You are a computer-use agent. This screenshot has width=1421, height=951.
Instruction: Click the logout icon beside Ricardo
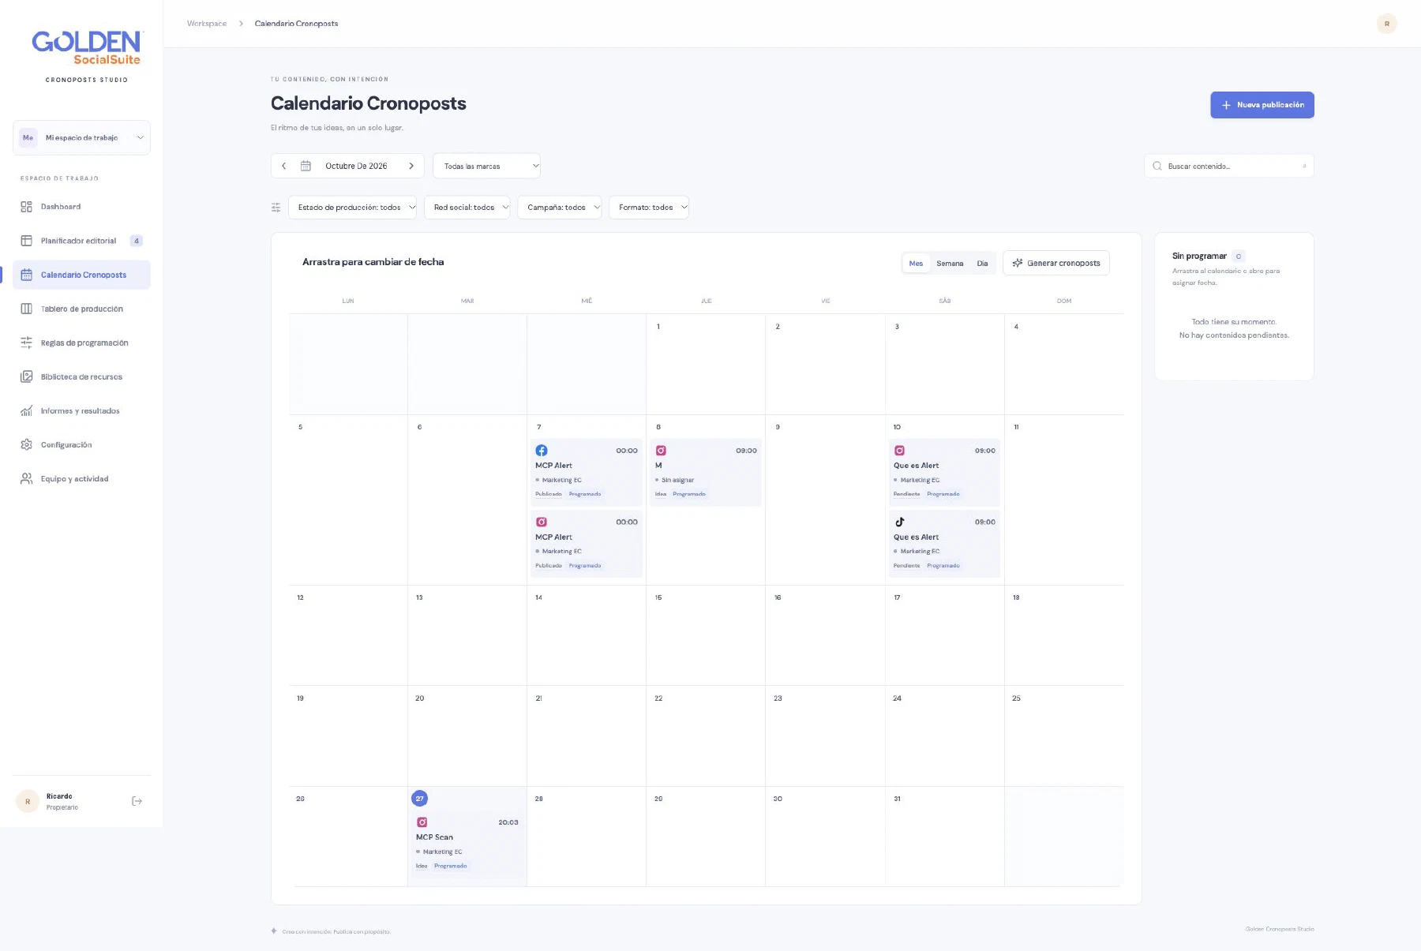[137, 801]
